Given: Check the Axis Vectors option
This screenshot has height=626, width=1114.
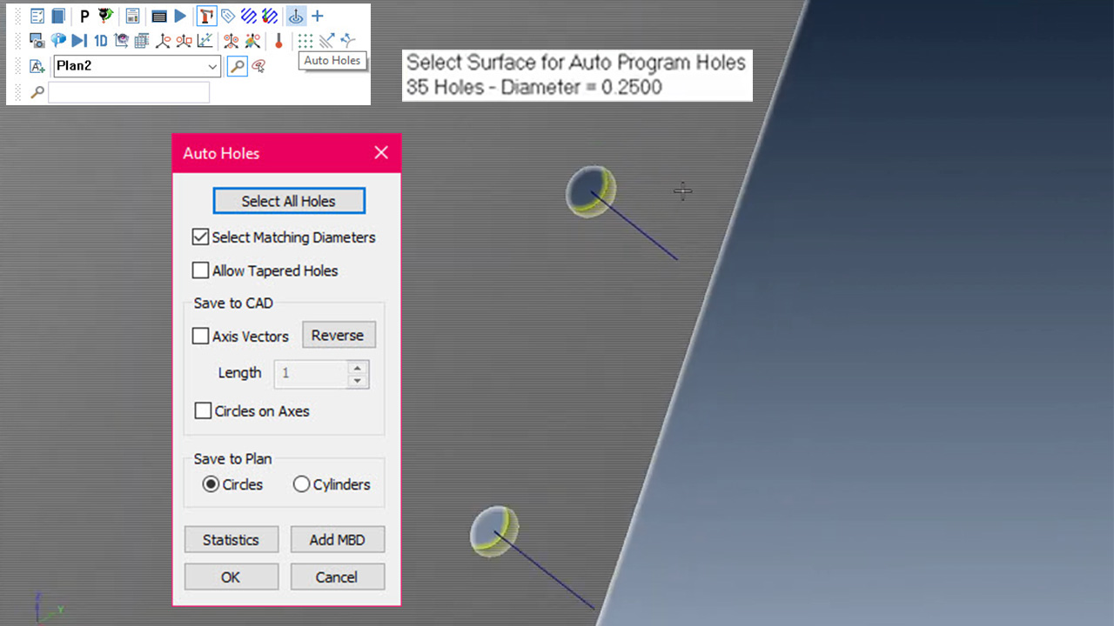Looking at the screenshot, I should pyautogui.click(x=201, y=336).
